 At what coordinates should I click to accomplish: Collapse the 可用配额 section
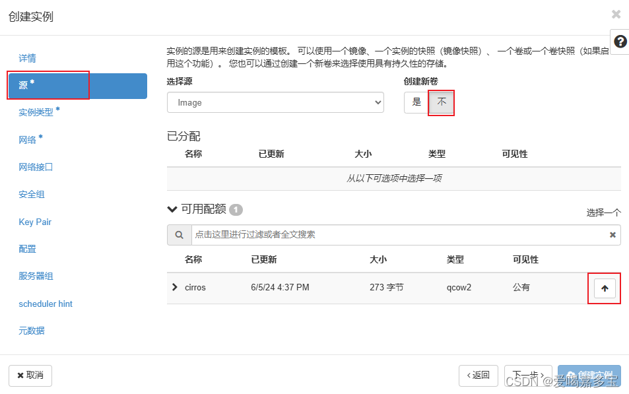click(172, 209)
